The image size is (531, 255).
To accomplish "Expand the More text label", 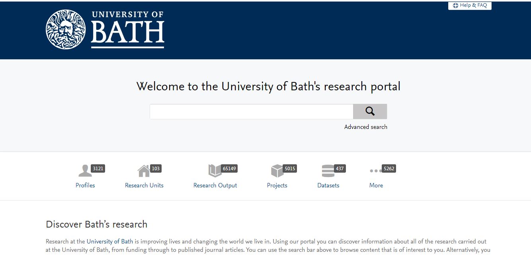I will tap(376, 185).
